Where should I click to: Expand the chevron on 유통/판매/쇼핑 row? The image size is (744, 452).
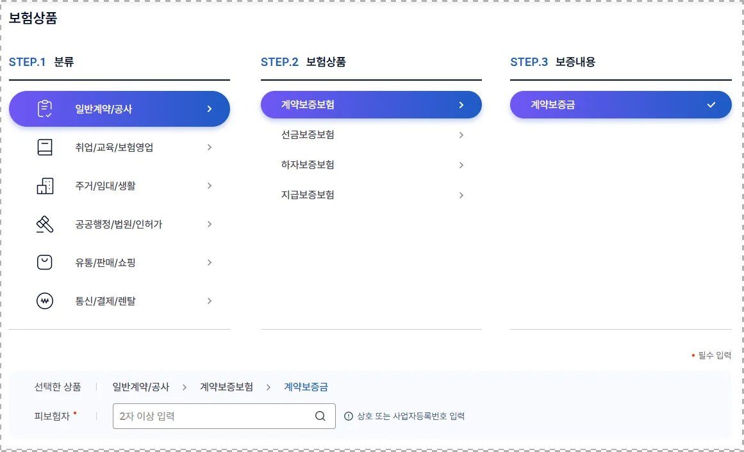coord(210,262)
